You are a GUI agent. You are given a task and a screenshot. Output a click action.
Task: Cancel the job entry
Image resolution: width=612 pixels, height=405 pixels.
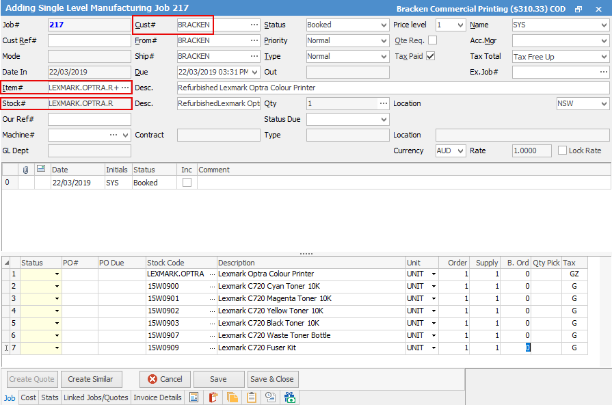pos(165,379)
